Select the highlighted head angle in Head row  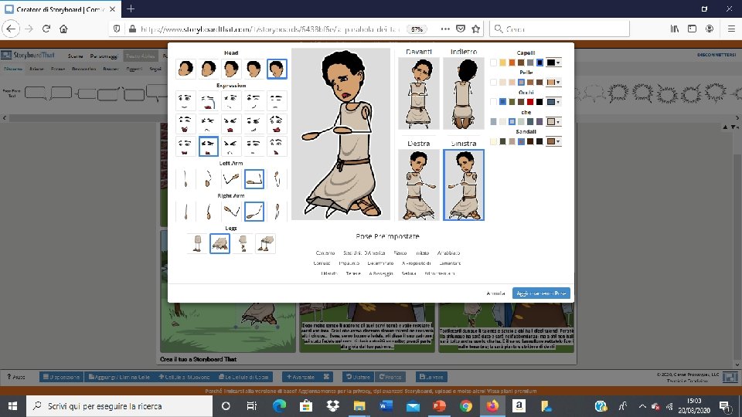click(277, 69)
